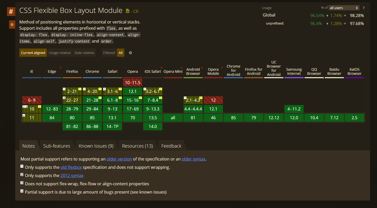Click the hash permalink icon

click(x=11, y=12)
